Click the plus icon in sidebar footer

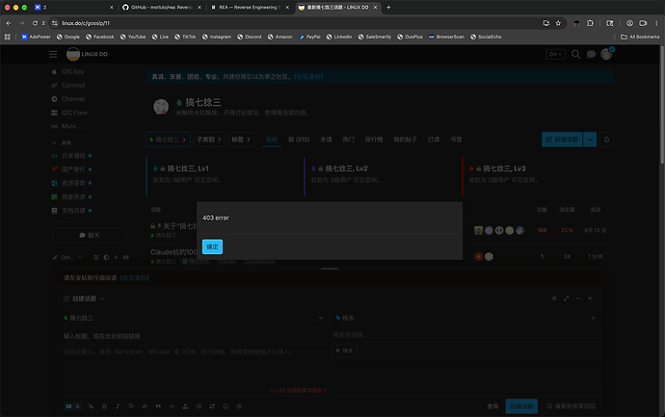116,257
